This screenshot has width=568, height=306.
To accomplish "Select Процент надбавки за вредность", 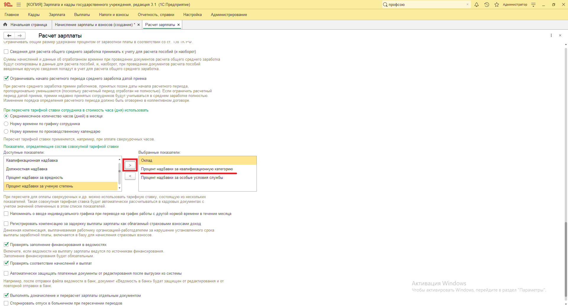I will [x=61, y=178].
